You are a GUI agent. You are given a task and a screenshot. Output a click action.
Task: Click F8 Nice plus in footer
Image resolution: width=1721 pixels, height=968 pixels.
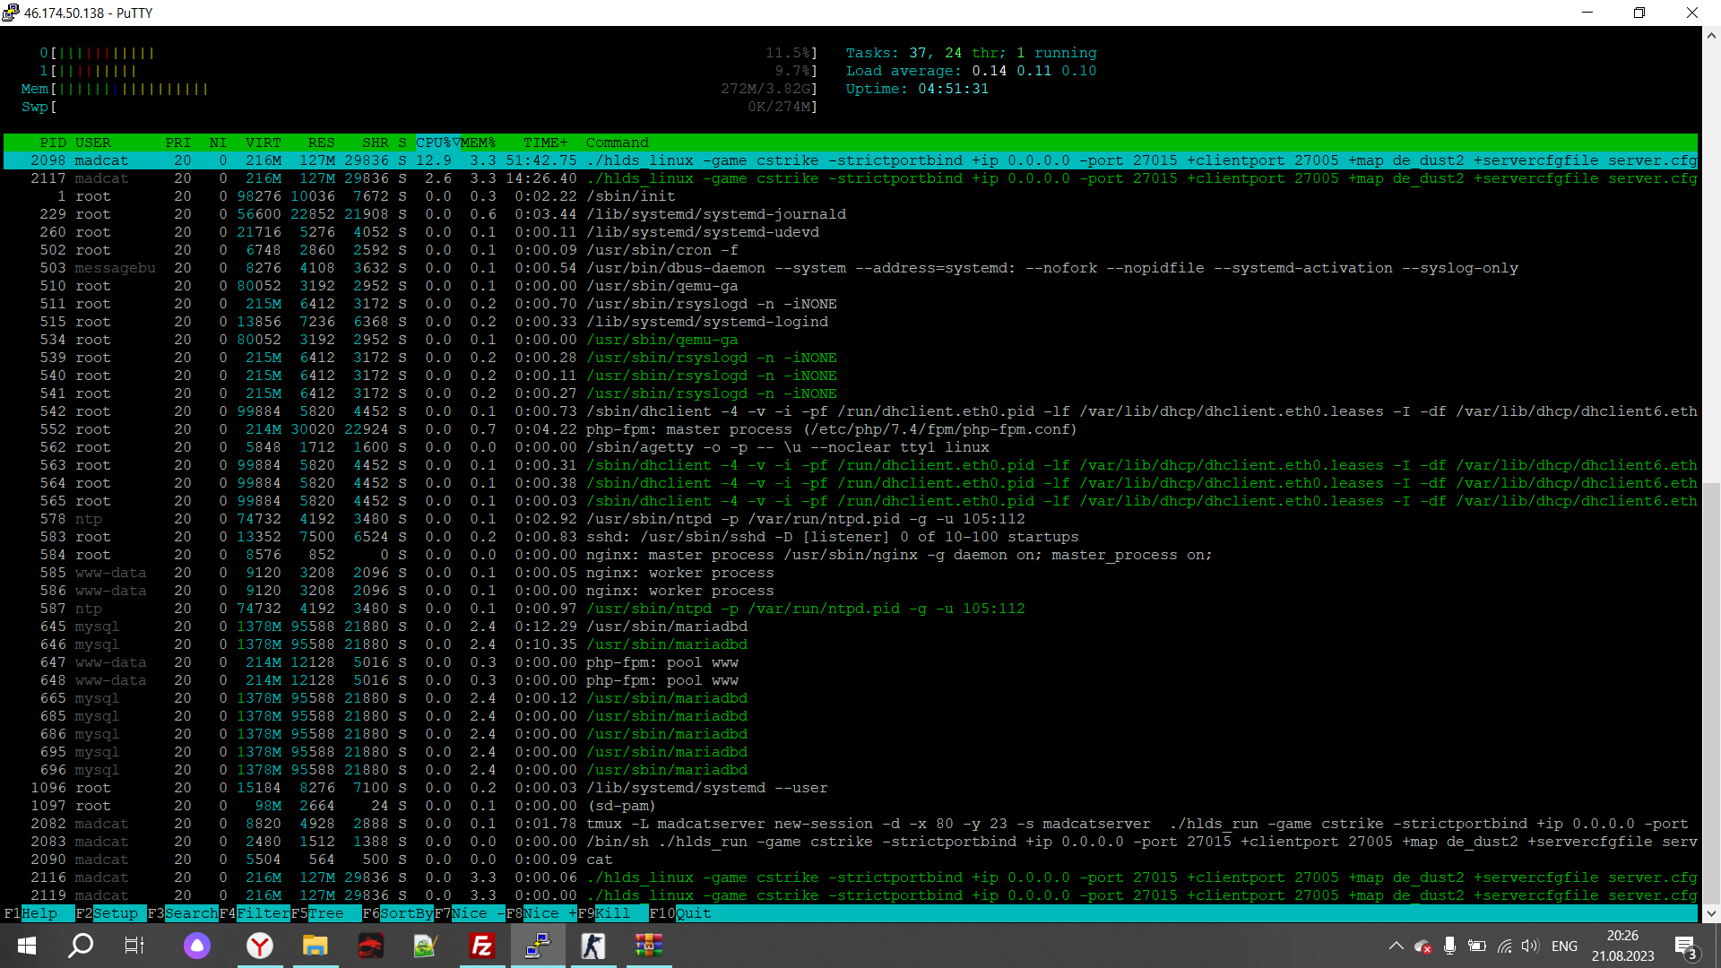click(x=541, y=913)
